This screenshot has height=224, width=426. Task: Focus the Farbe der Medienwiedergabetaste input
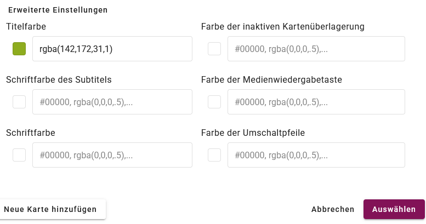point(316,102)
